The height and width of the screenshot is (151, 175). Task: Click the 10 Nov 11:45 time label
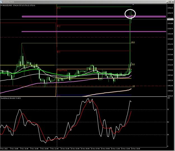(x=115, y=149)
